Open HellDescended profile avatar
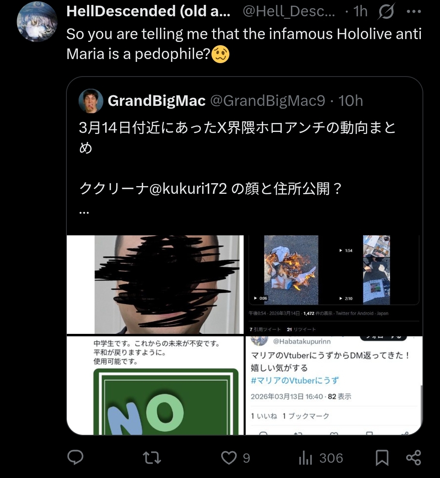This screenshot has width=440, height=478. [x=37, y=21]
